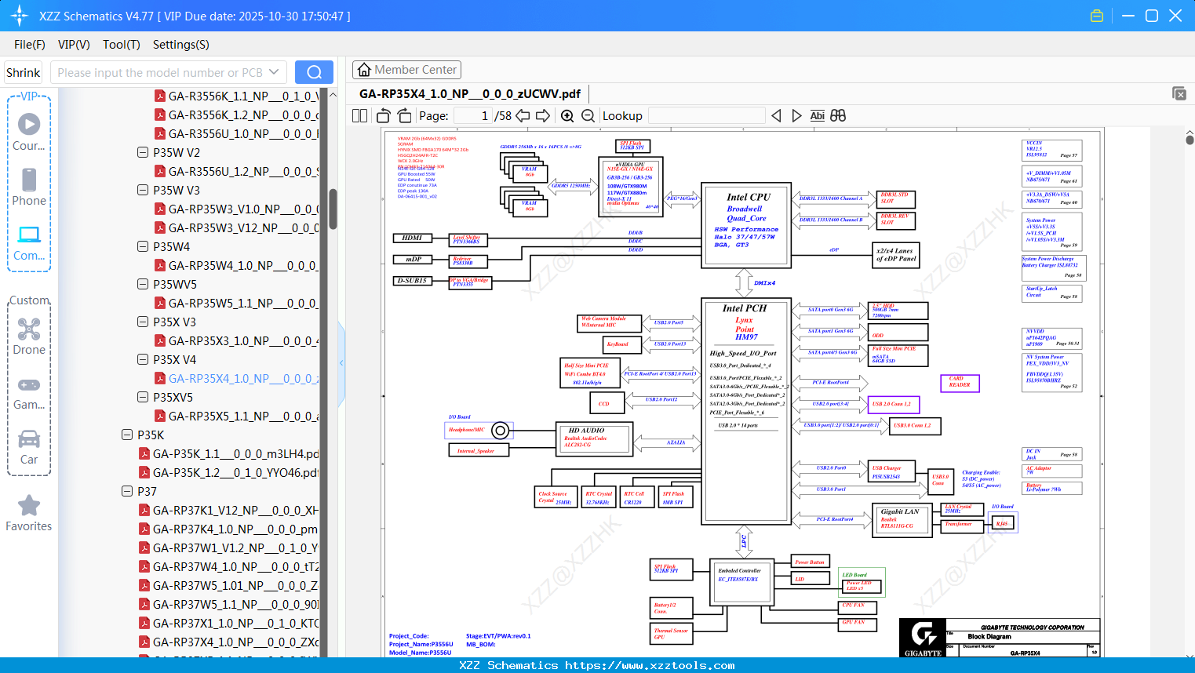Open the Drone schematics category
The height and width of the screenshot is (673, 1195).
29,336
